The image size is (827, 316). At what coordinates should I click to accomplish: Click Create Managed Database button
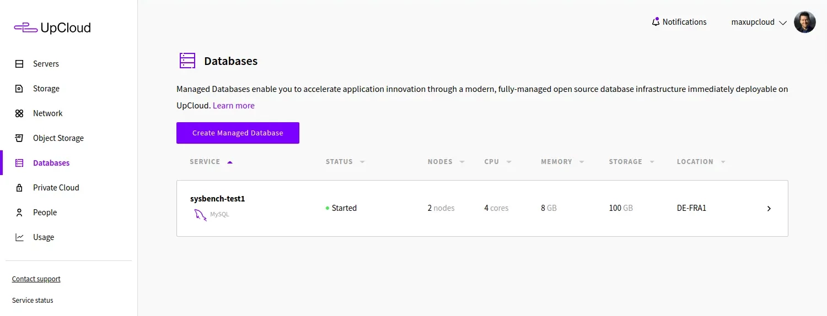click(238, 133)
